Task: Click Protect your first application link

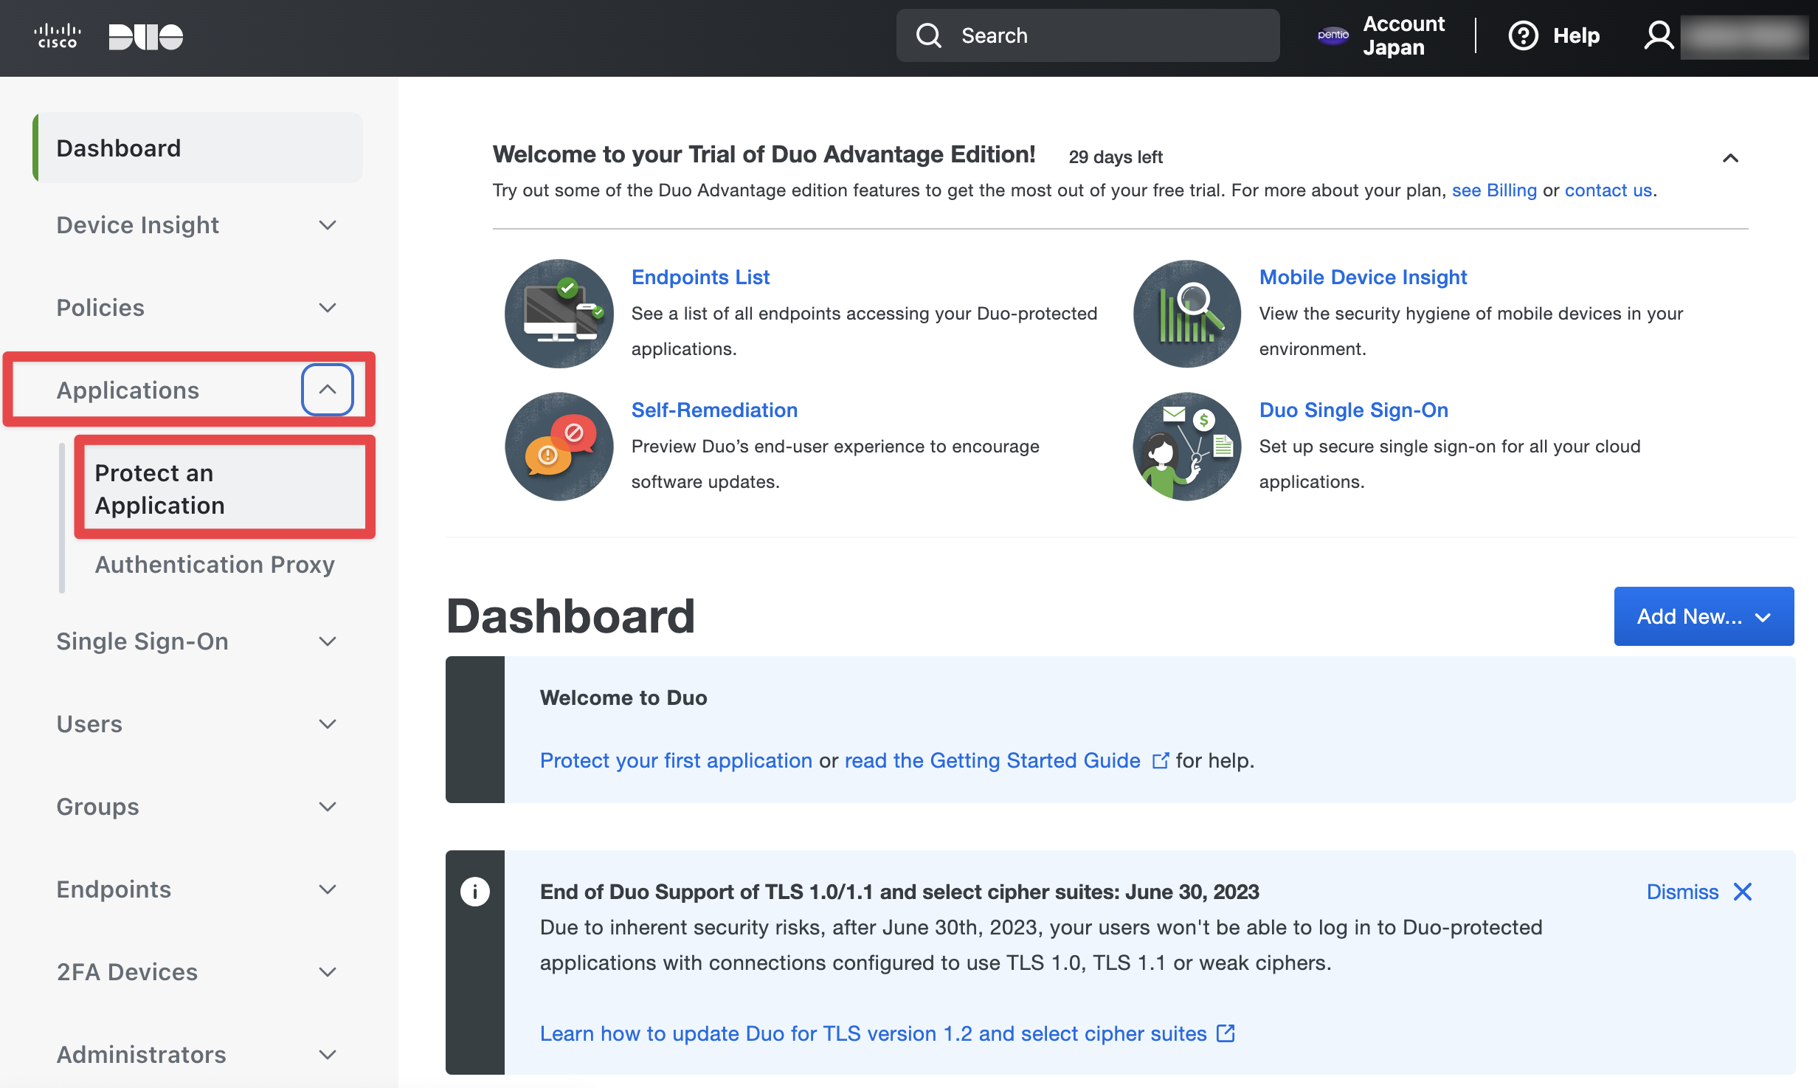Action: (x=676, y=760)
